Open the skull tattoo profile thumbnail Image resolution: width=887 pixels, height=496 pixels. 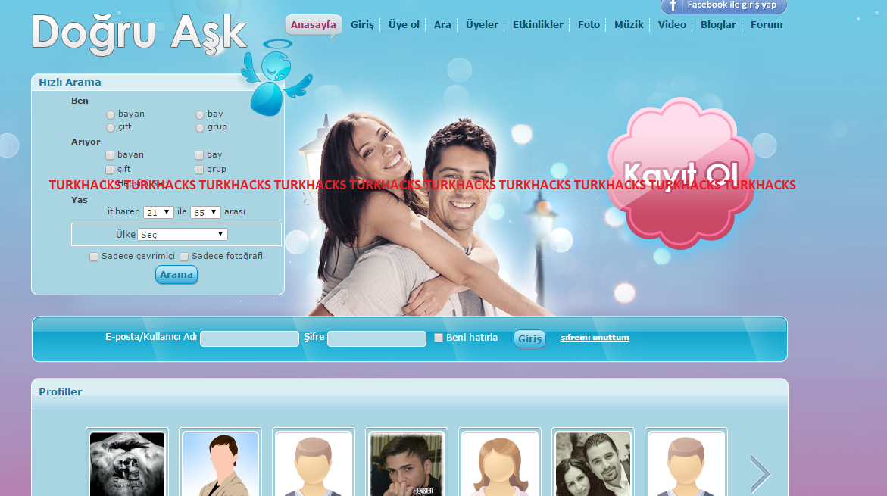(x=127, y=463)
